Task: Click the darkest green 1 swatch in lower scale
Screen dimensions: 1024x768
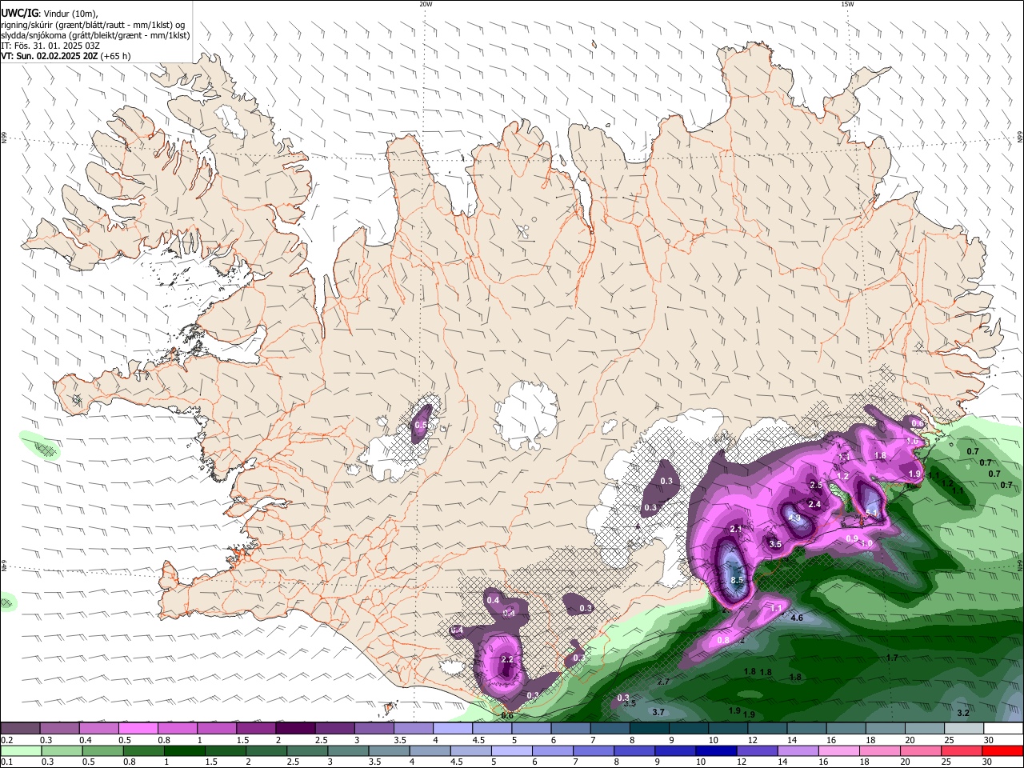Action: pos(184,750)
